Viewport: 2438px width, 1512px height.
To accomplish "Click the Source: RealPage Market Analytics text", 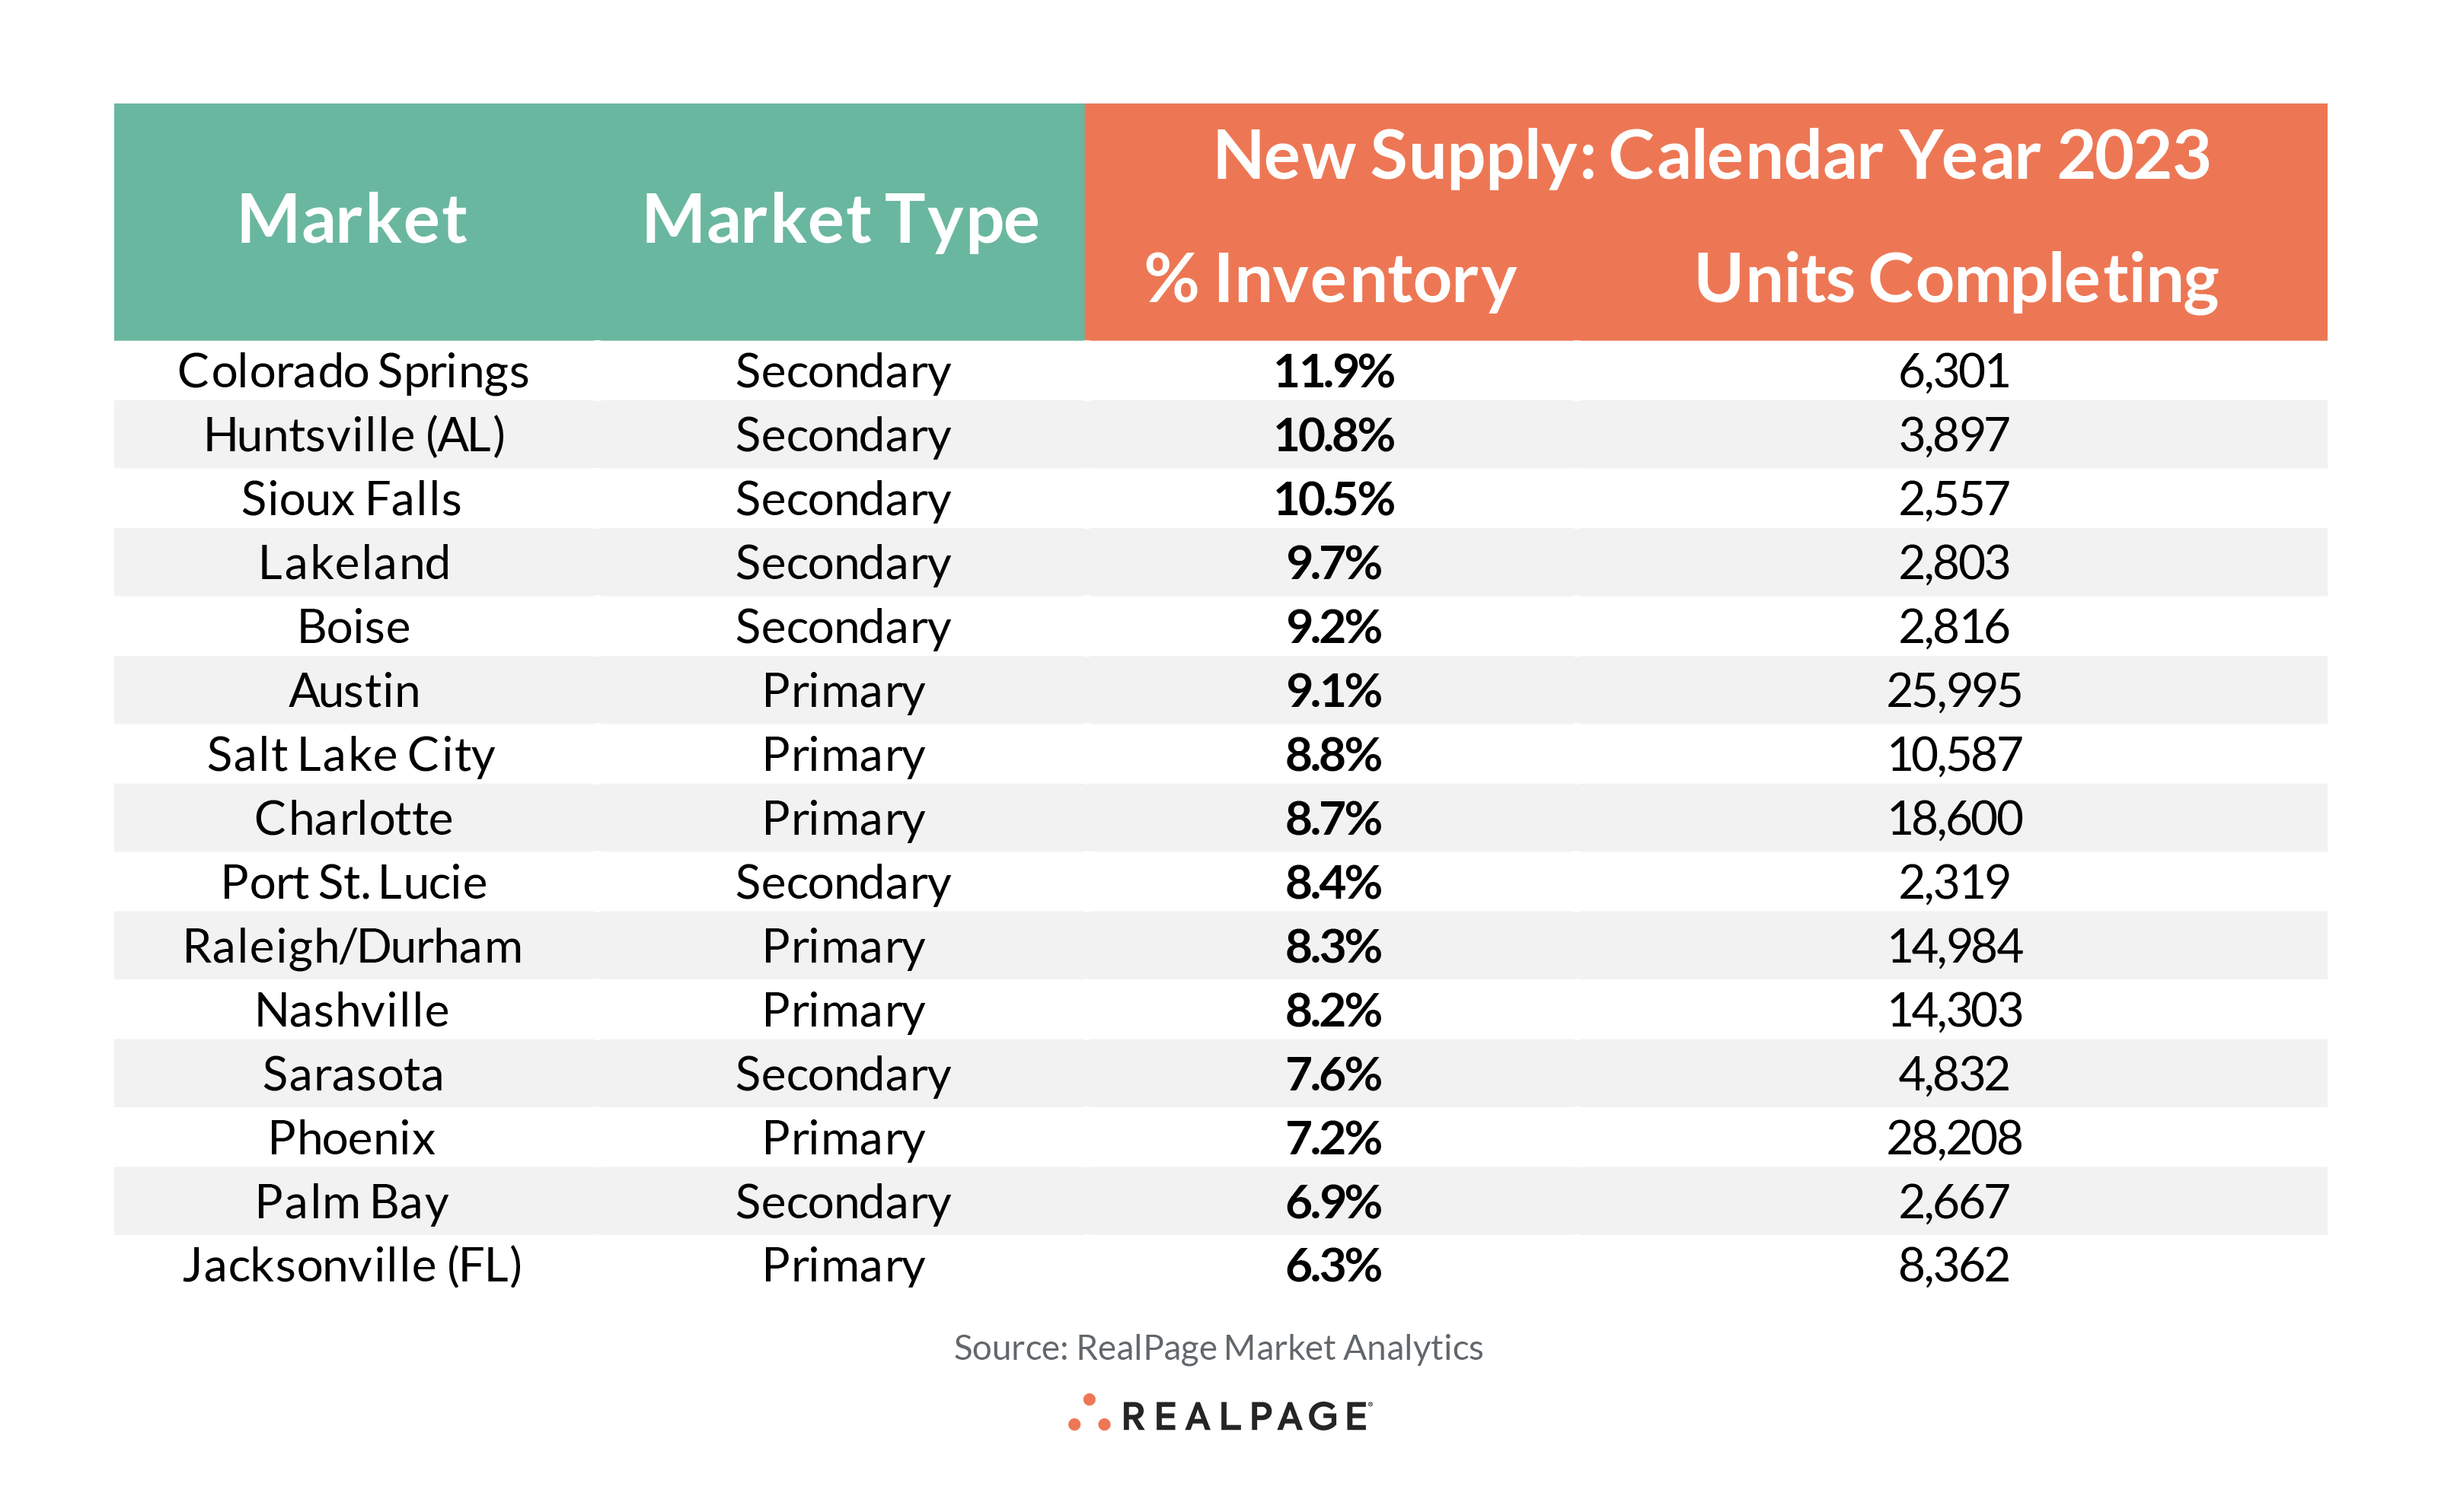I will (1217, 1347).
